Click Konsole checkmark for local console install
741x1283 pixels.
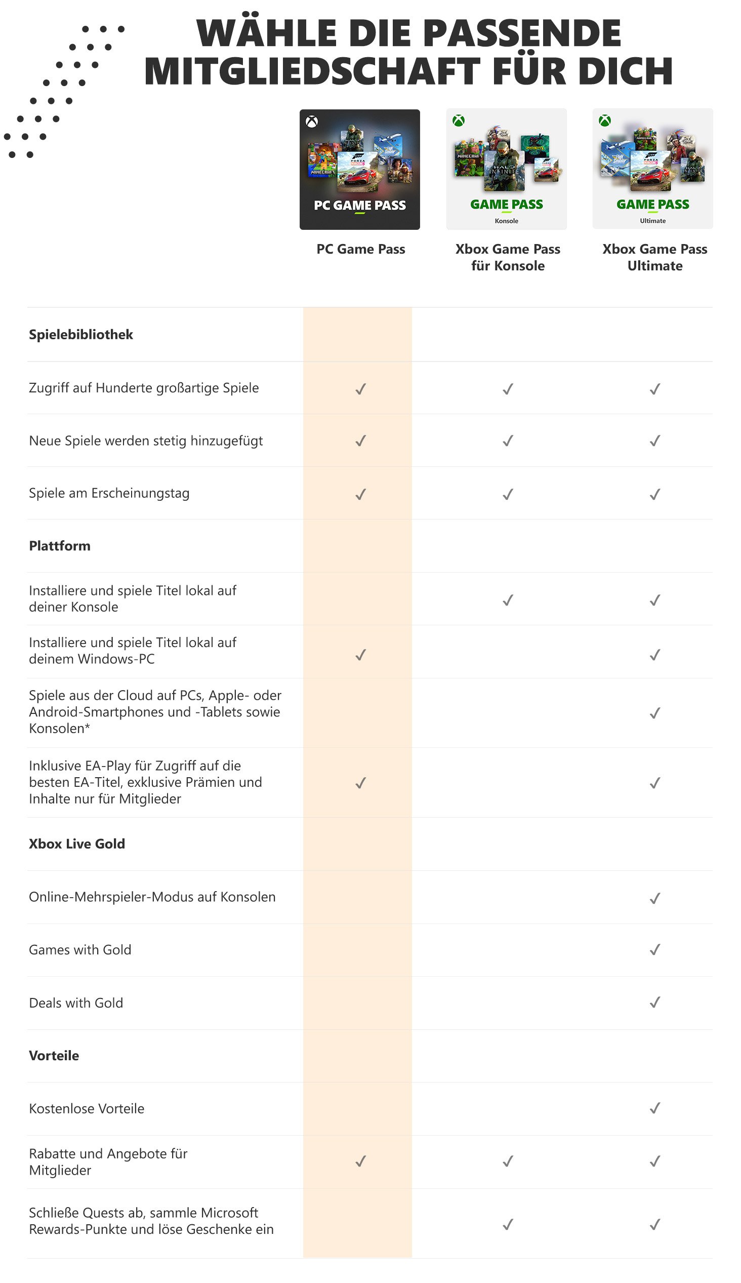[507, 600]
